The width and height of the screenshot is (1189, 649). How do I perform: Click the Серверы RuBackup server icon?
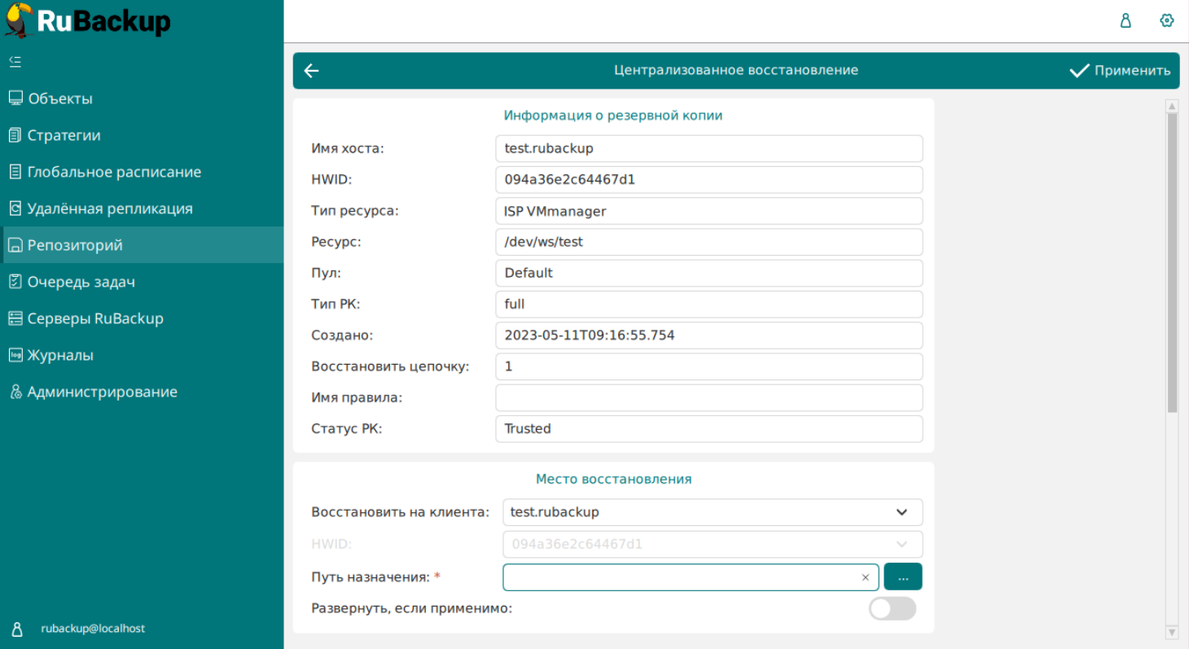click(15, 318)
